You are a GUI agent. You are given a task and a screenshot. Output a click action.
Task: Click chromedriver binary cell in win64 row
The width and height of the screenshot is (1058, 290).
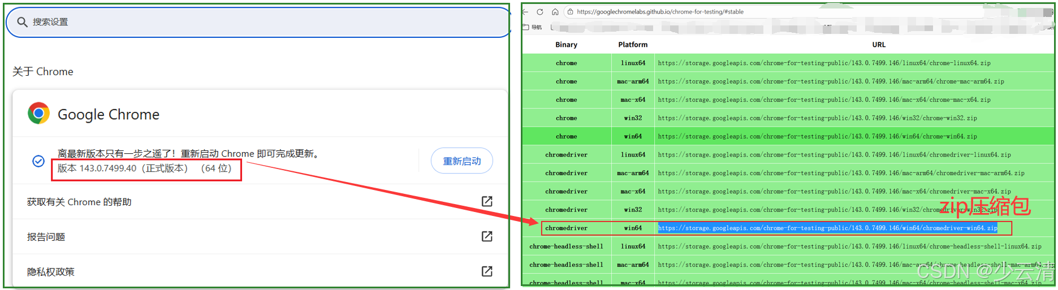[x=566, y=228]
